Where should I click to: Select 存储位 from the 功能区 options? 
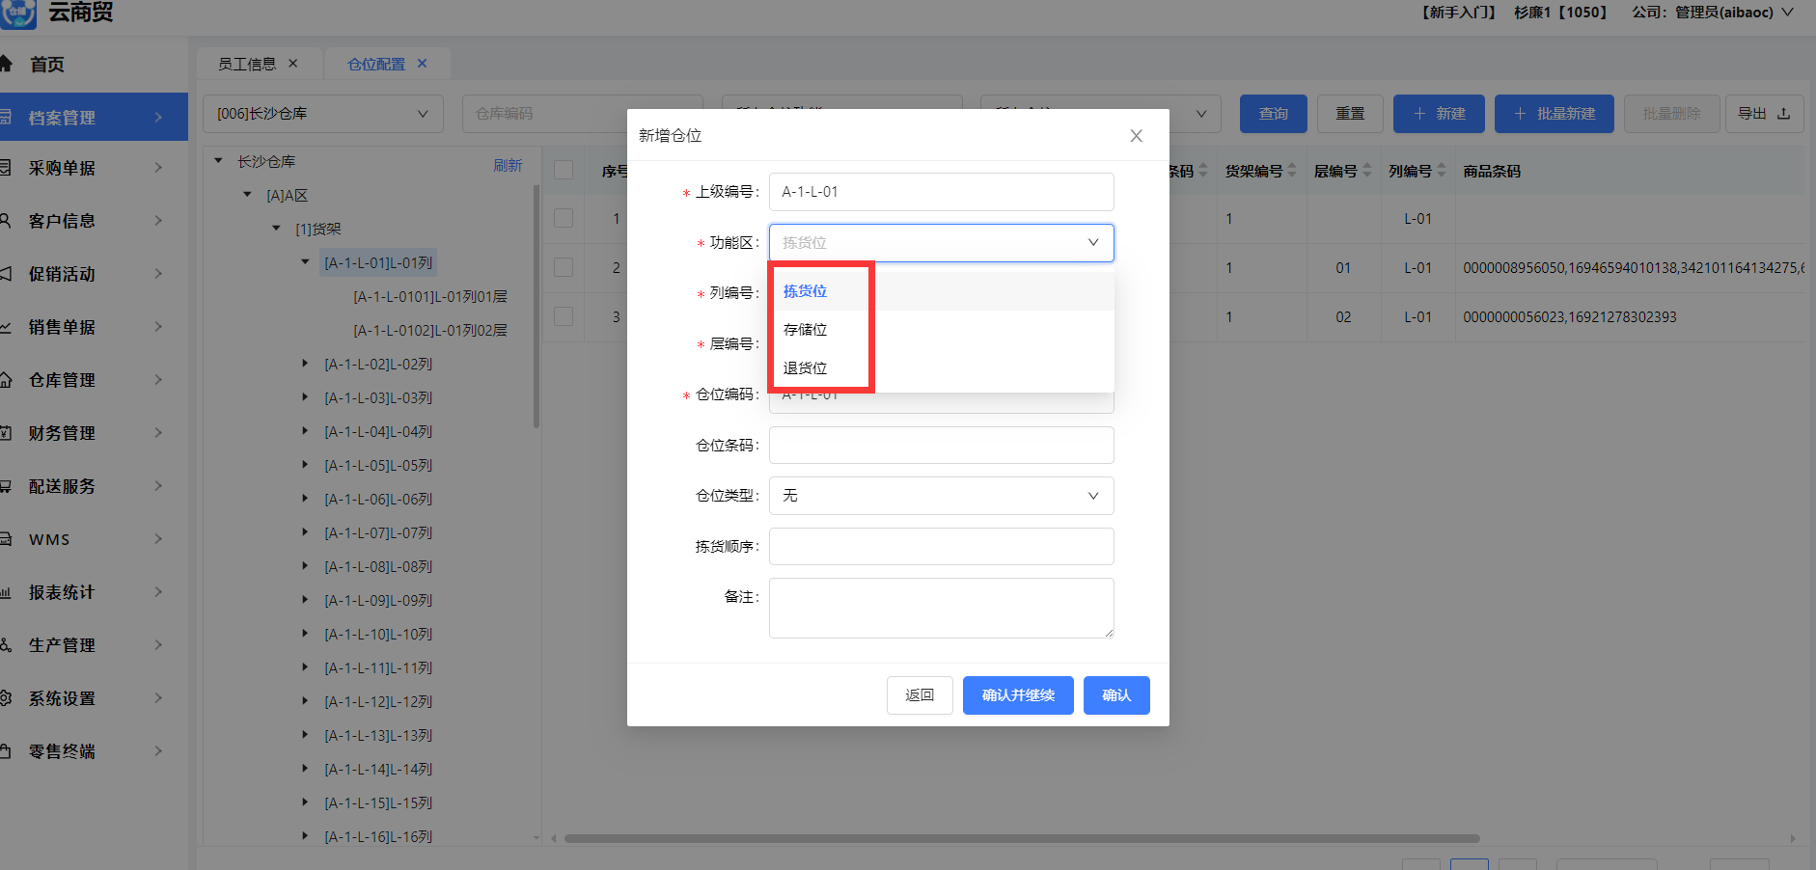805,330
